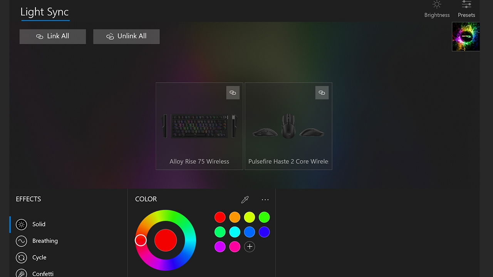The height and width of the screenshot is (277, 493).
Task: Click the Breathing wave icon
Action: click(x=21, y=241)
